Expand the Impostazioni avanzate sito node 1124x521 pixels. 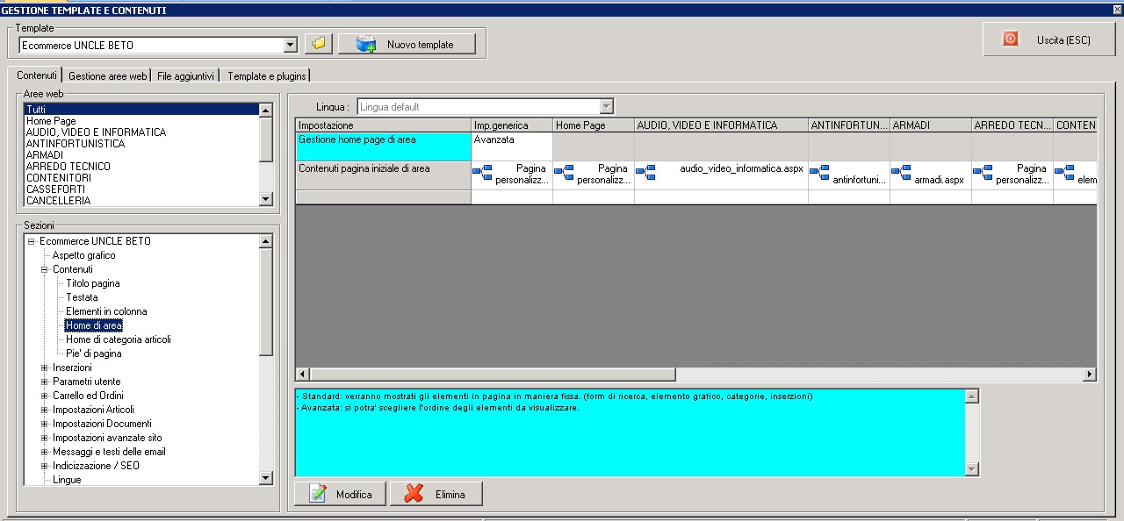pos(45,438)
